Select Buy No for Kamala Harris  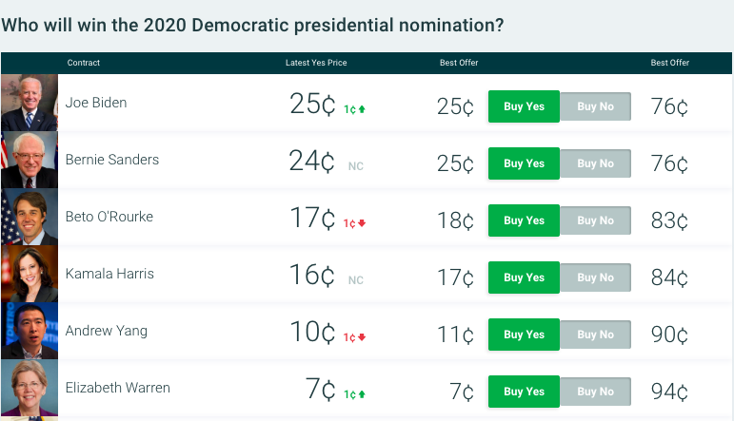[x=595, y=277]
